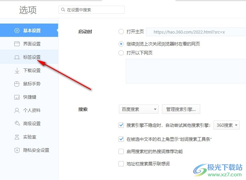246x180 pixels.
Task: Select the 打开主页 radio button
Action: click(x=121, y=32)
